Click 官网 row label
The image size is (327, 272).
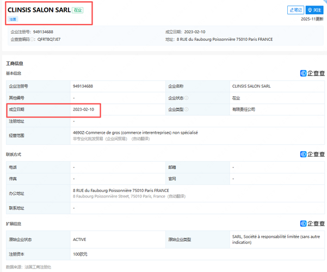click(x=172, y=179)
